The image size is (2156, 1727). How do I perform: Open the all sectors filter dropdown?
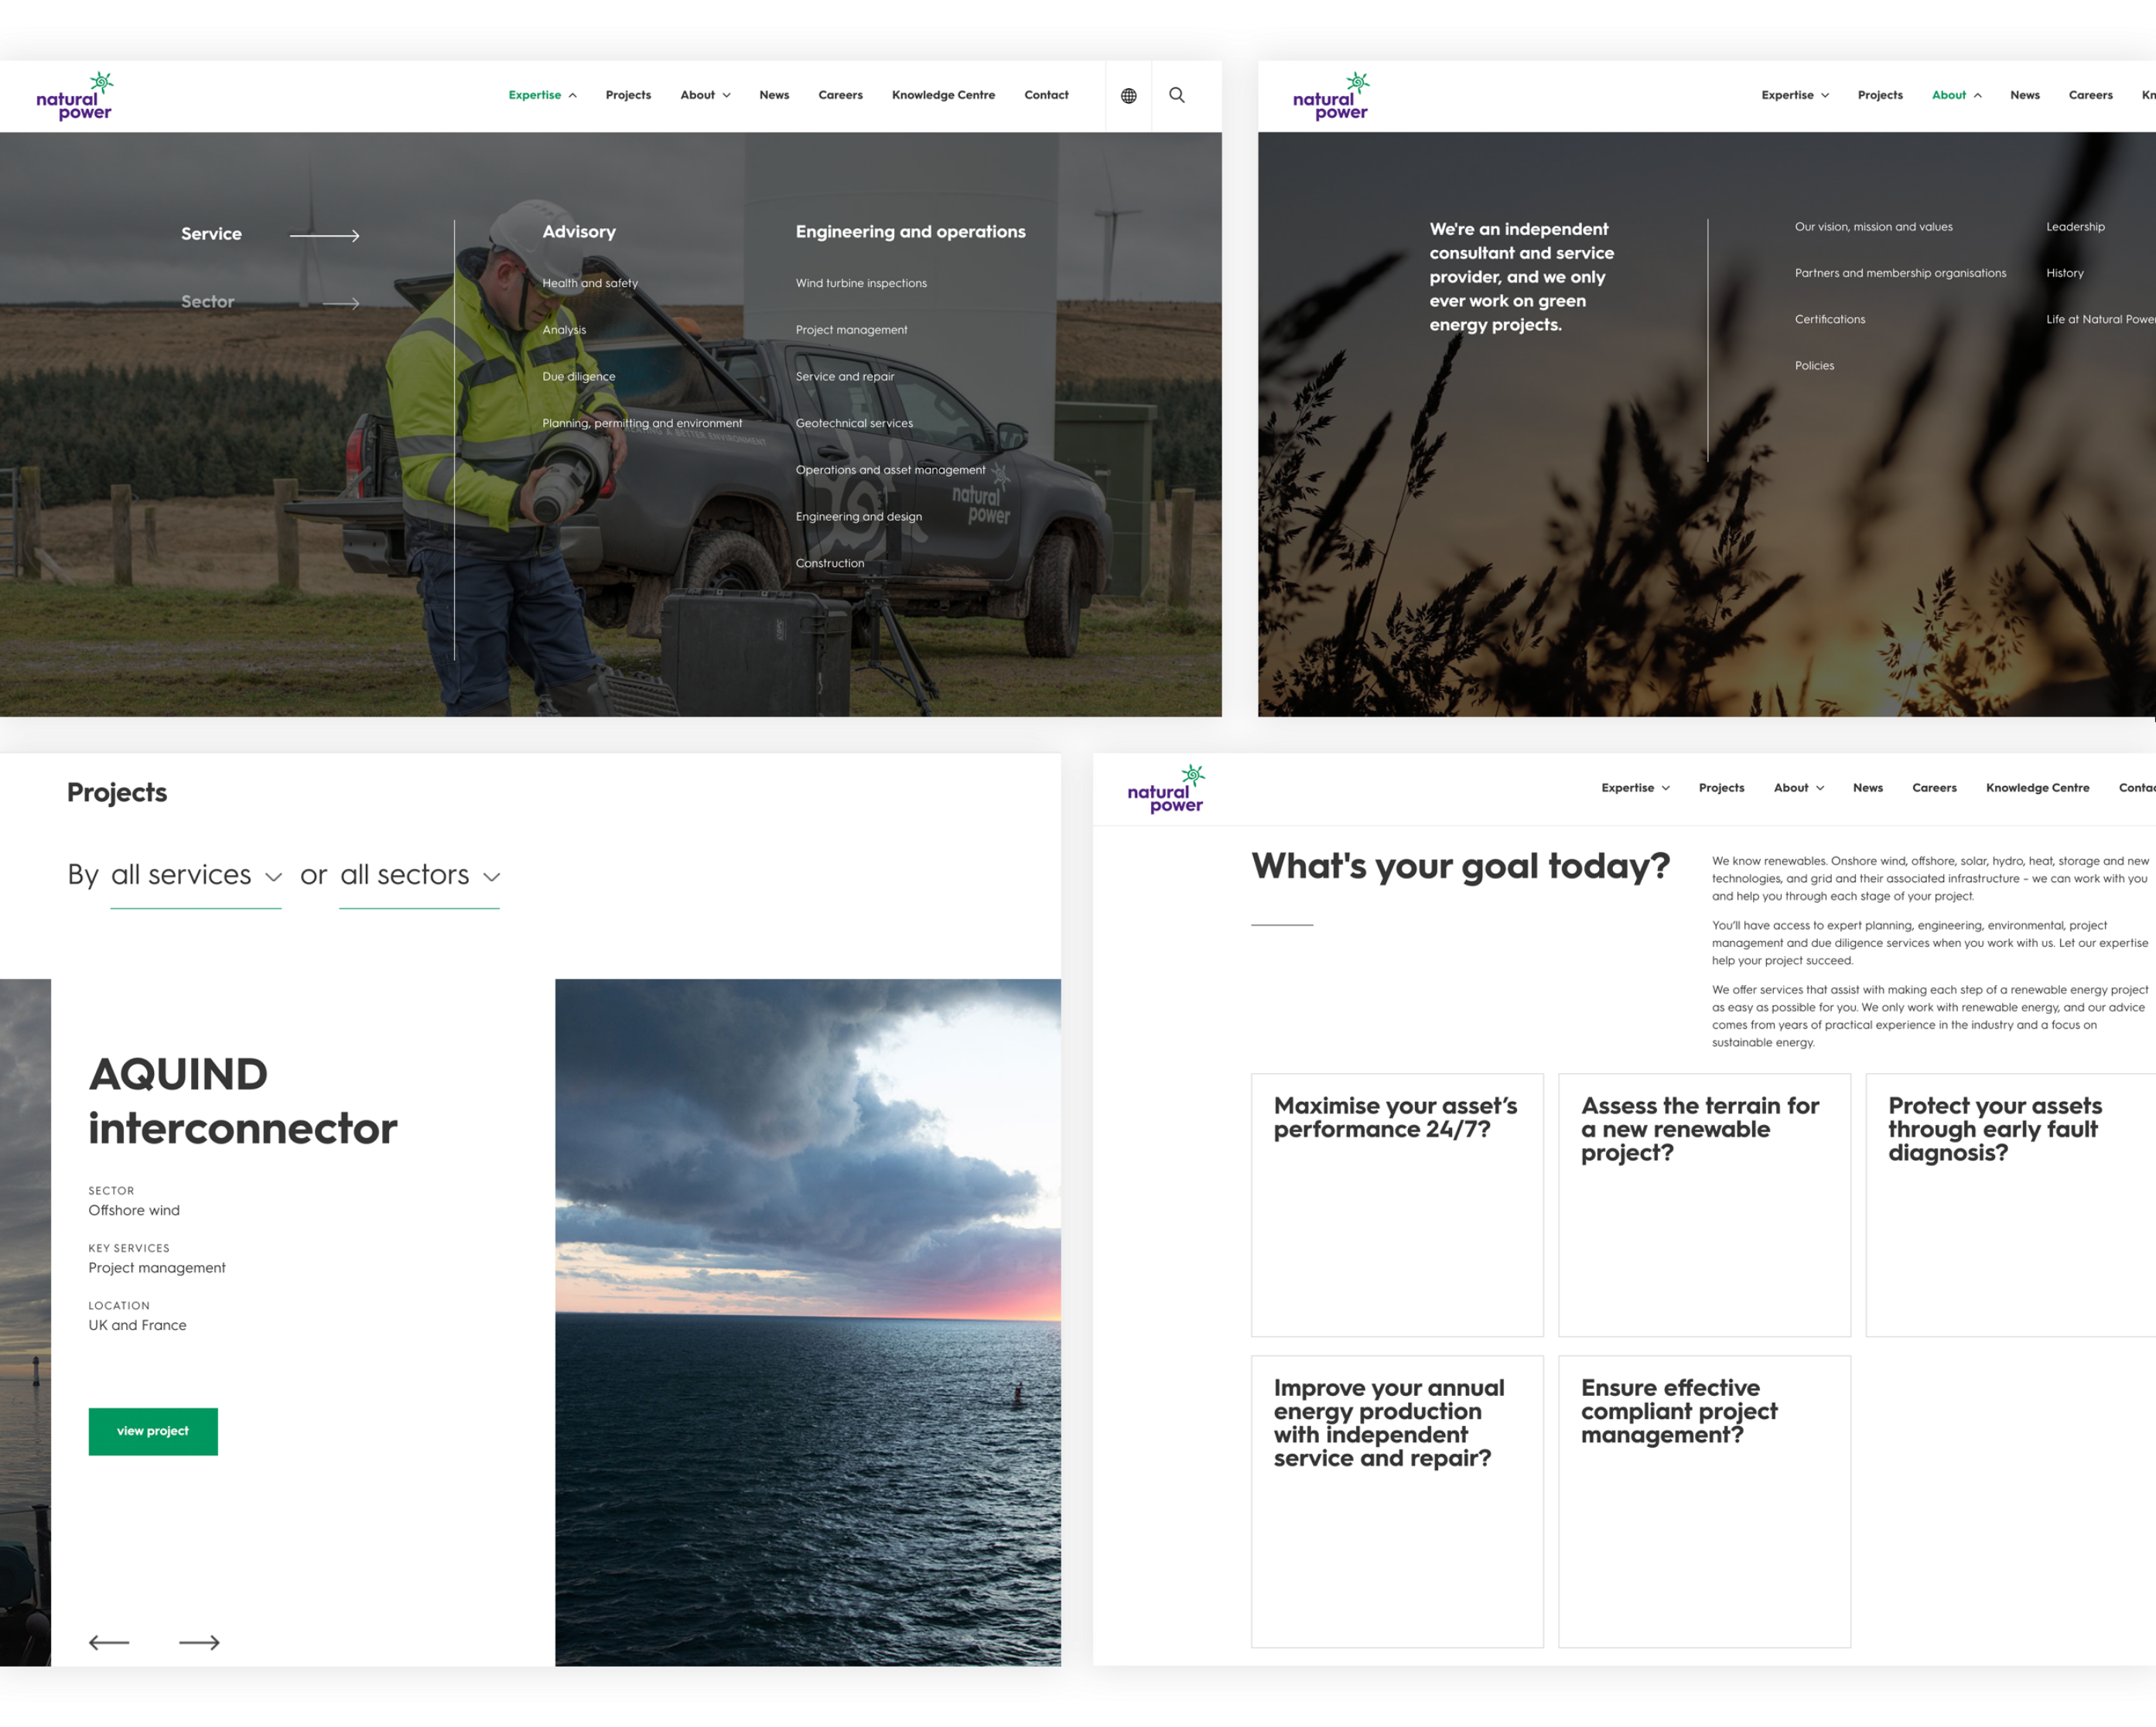click(419, 875)
